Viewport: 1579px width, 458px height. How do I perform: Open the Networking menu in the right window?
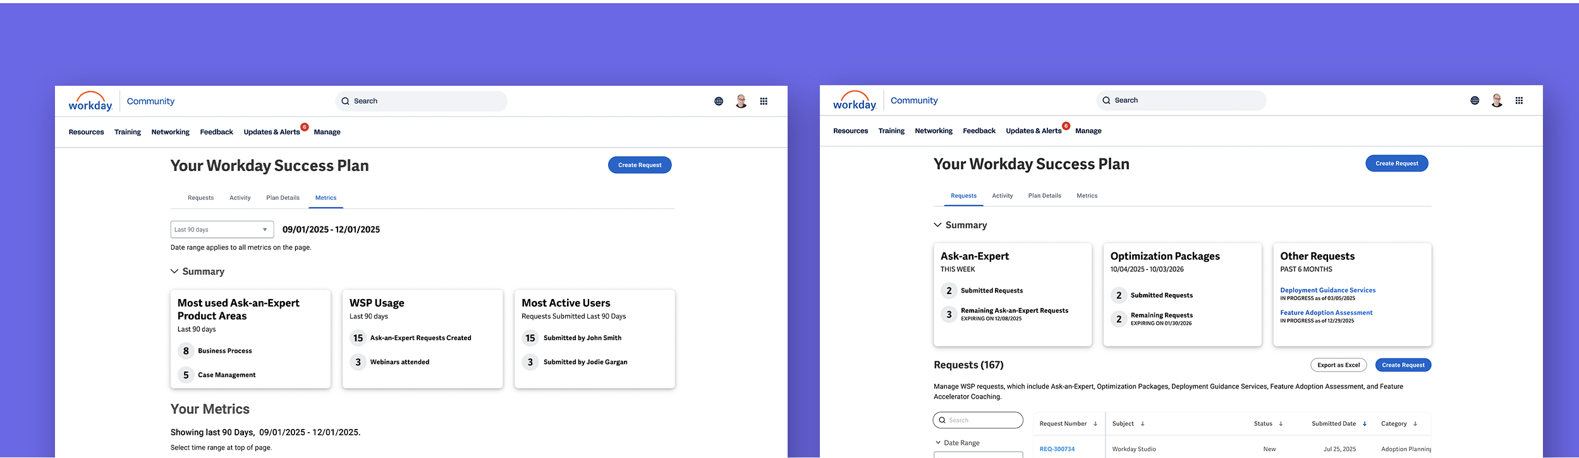pos(934,131)
